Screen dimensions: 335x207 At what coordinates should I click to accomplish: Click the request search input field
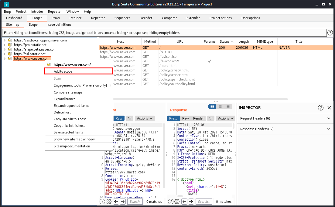135,202
